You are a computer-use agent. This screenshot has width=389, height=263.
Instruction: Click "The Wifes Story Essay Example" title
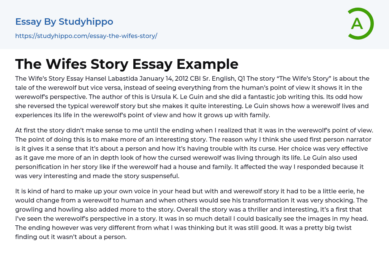point(127,64)
